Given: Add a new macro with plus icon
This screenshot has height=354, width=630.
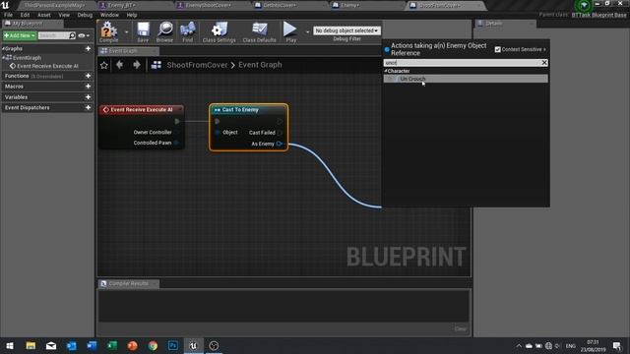Looking at the screenshot, I should (x=88, y=87).
